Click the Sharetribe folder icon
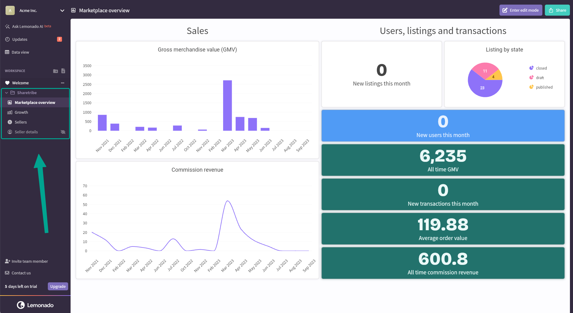This screenshot has width=573, height=313. click(x=13, y=93)
